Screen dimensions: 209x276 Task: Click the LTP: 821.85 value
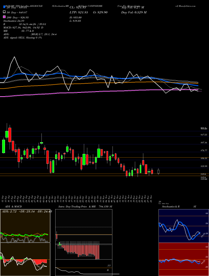point(79,13)
